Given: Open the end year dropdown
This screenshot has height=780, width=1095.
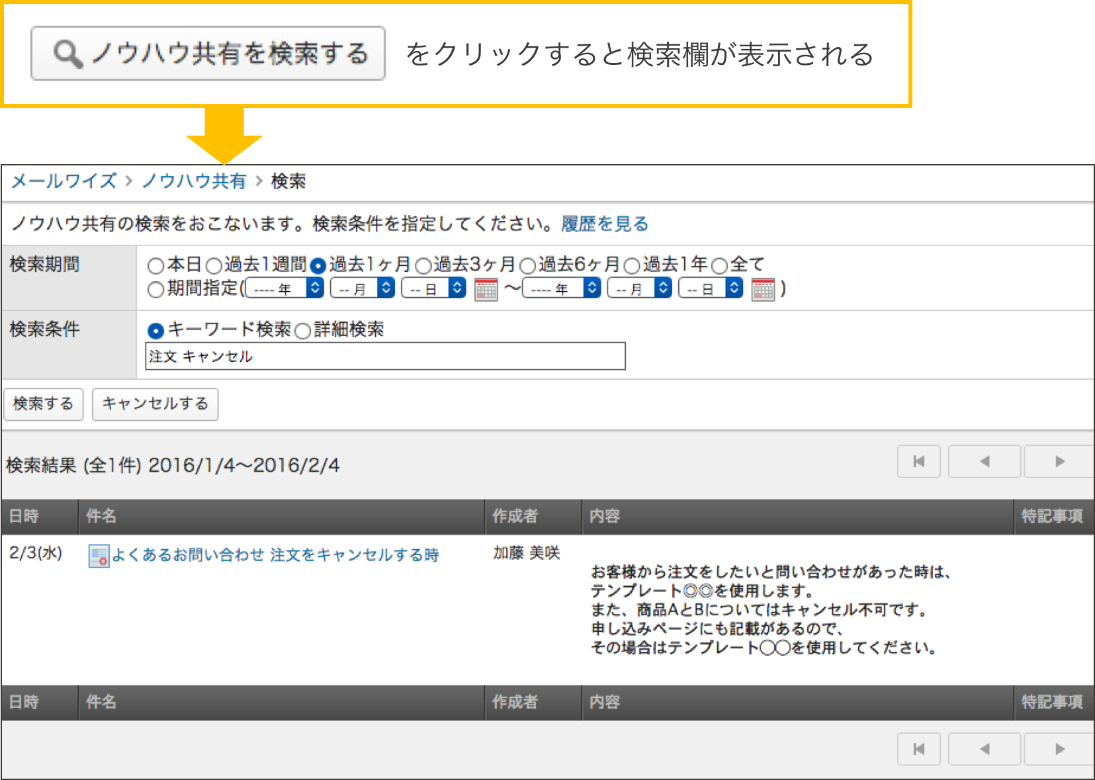Looking at the screenshot, I should coord(562,288).
